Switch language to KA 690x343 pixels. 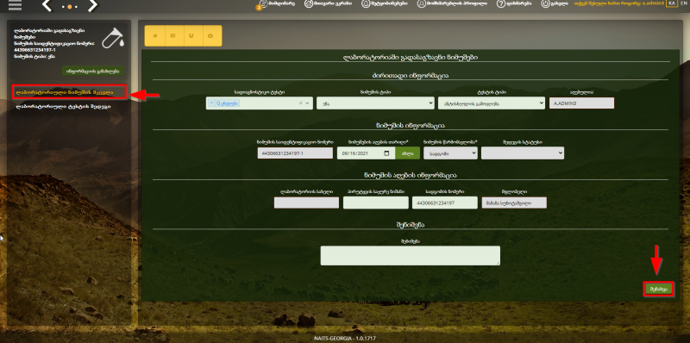(671, 3)
